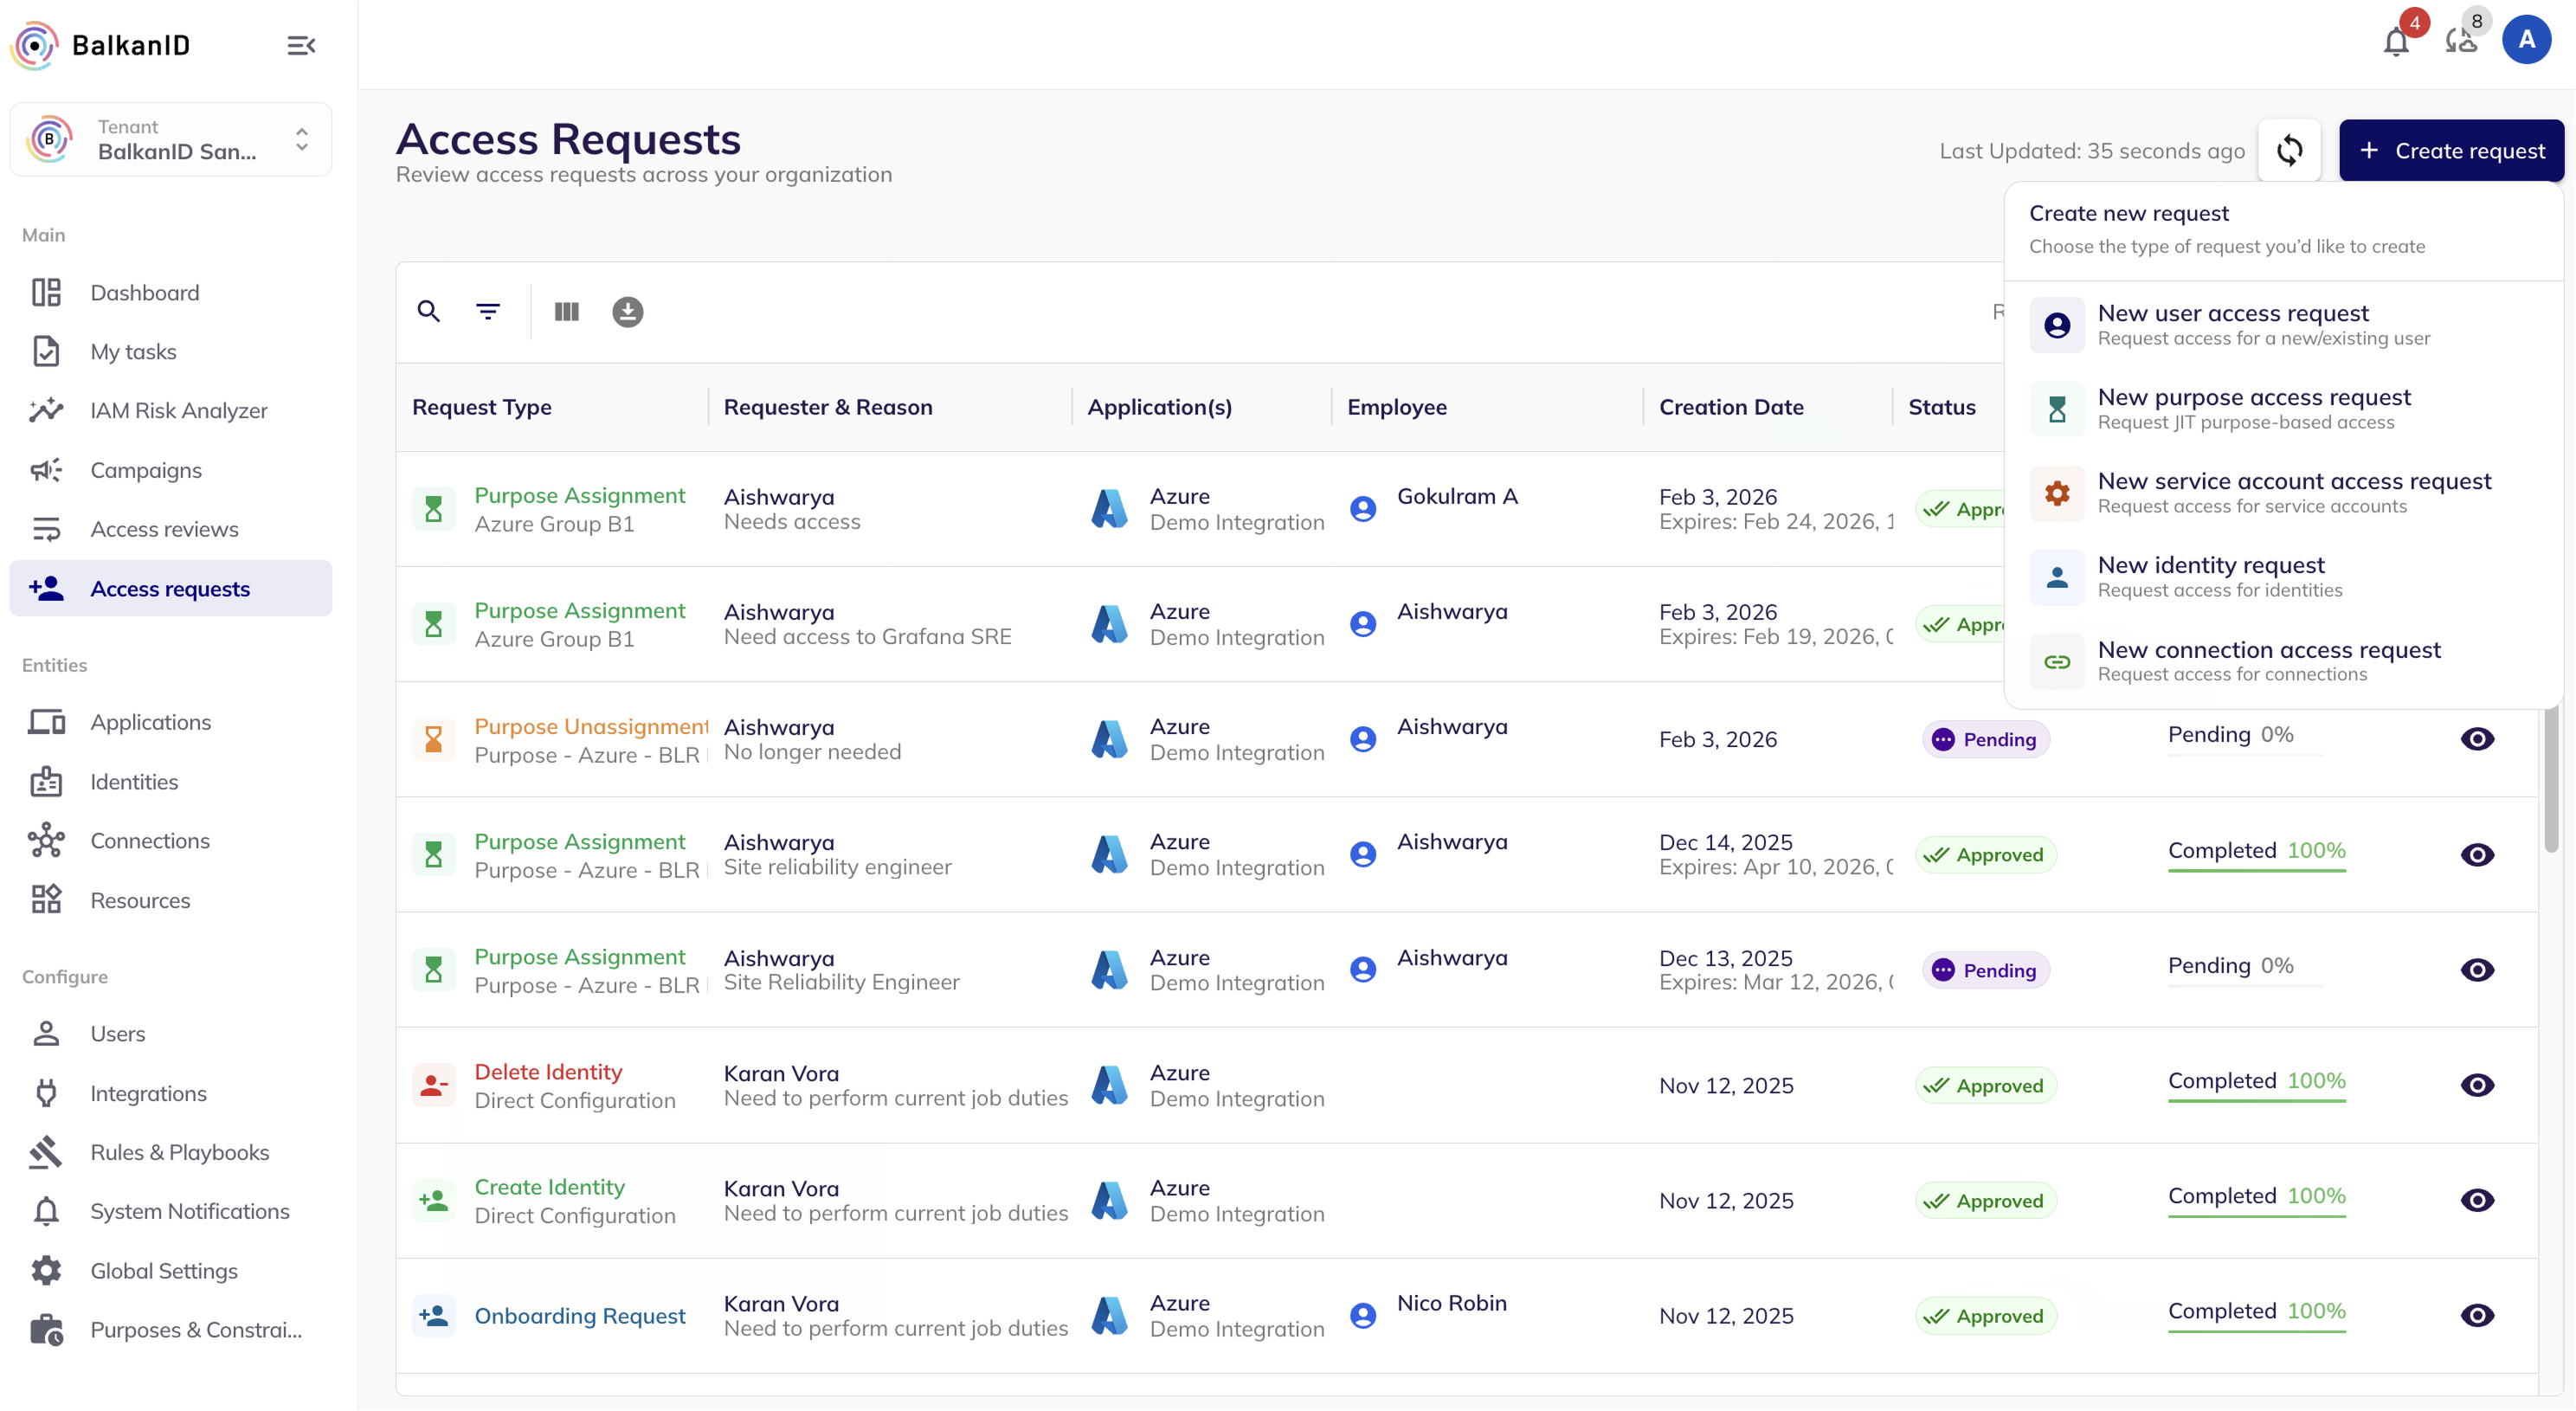
Task: Collapse the sidebar menu icon
Action: click(x=301, y=45)
